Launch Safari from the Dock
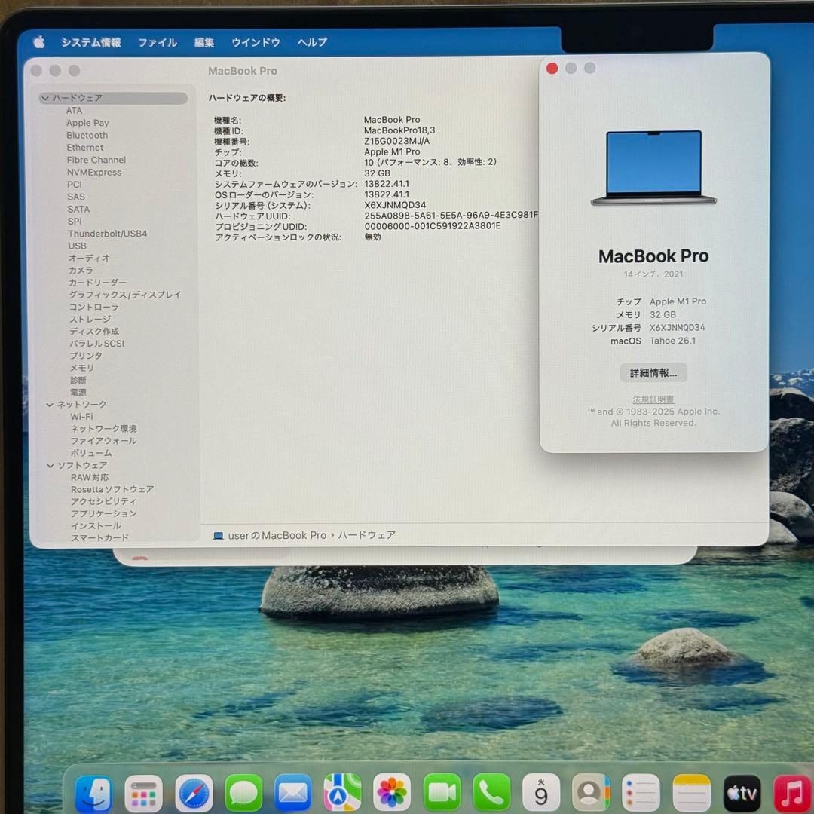This screenshot has height=814, width=814. pyautogui.click(x=194, y=793)
